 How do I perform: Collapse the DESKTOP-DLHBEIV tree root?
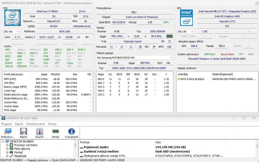click(x=3, y=141)
